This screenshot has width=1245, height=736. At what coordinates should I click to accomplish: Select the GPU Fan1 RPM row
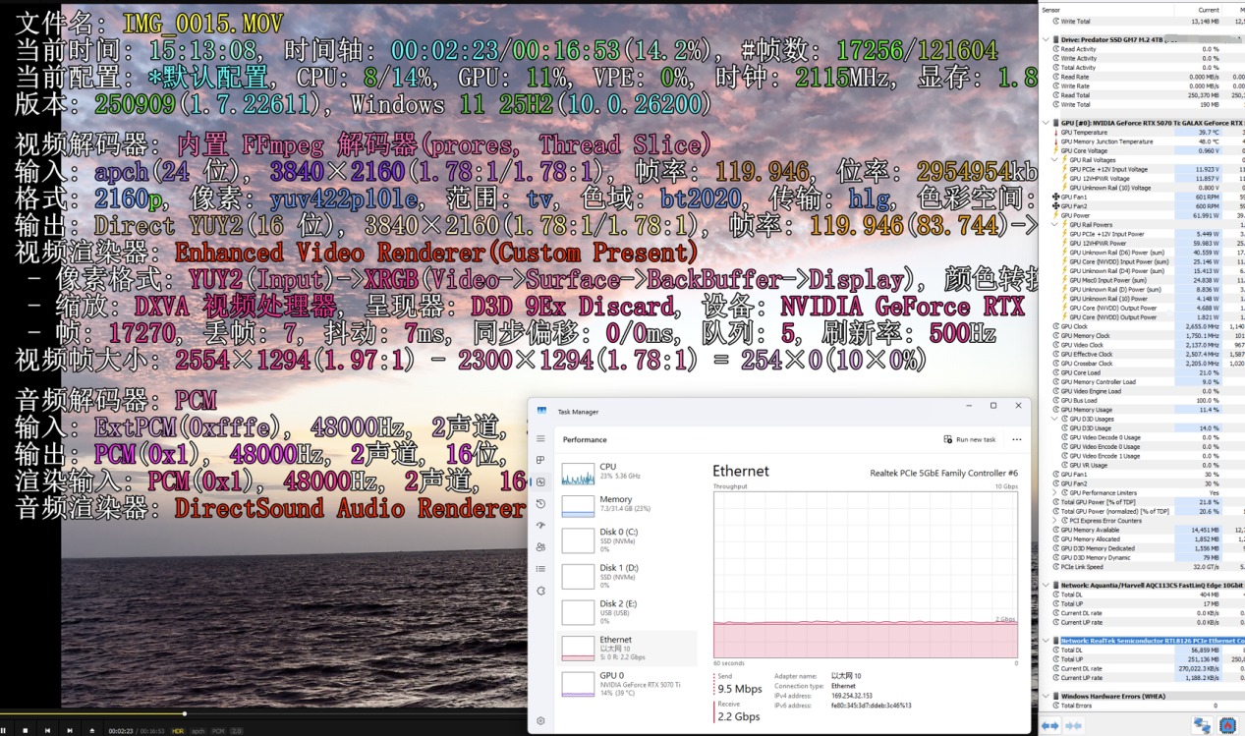1143,197
